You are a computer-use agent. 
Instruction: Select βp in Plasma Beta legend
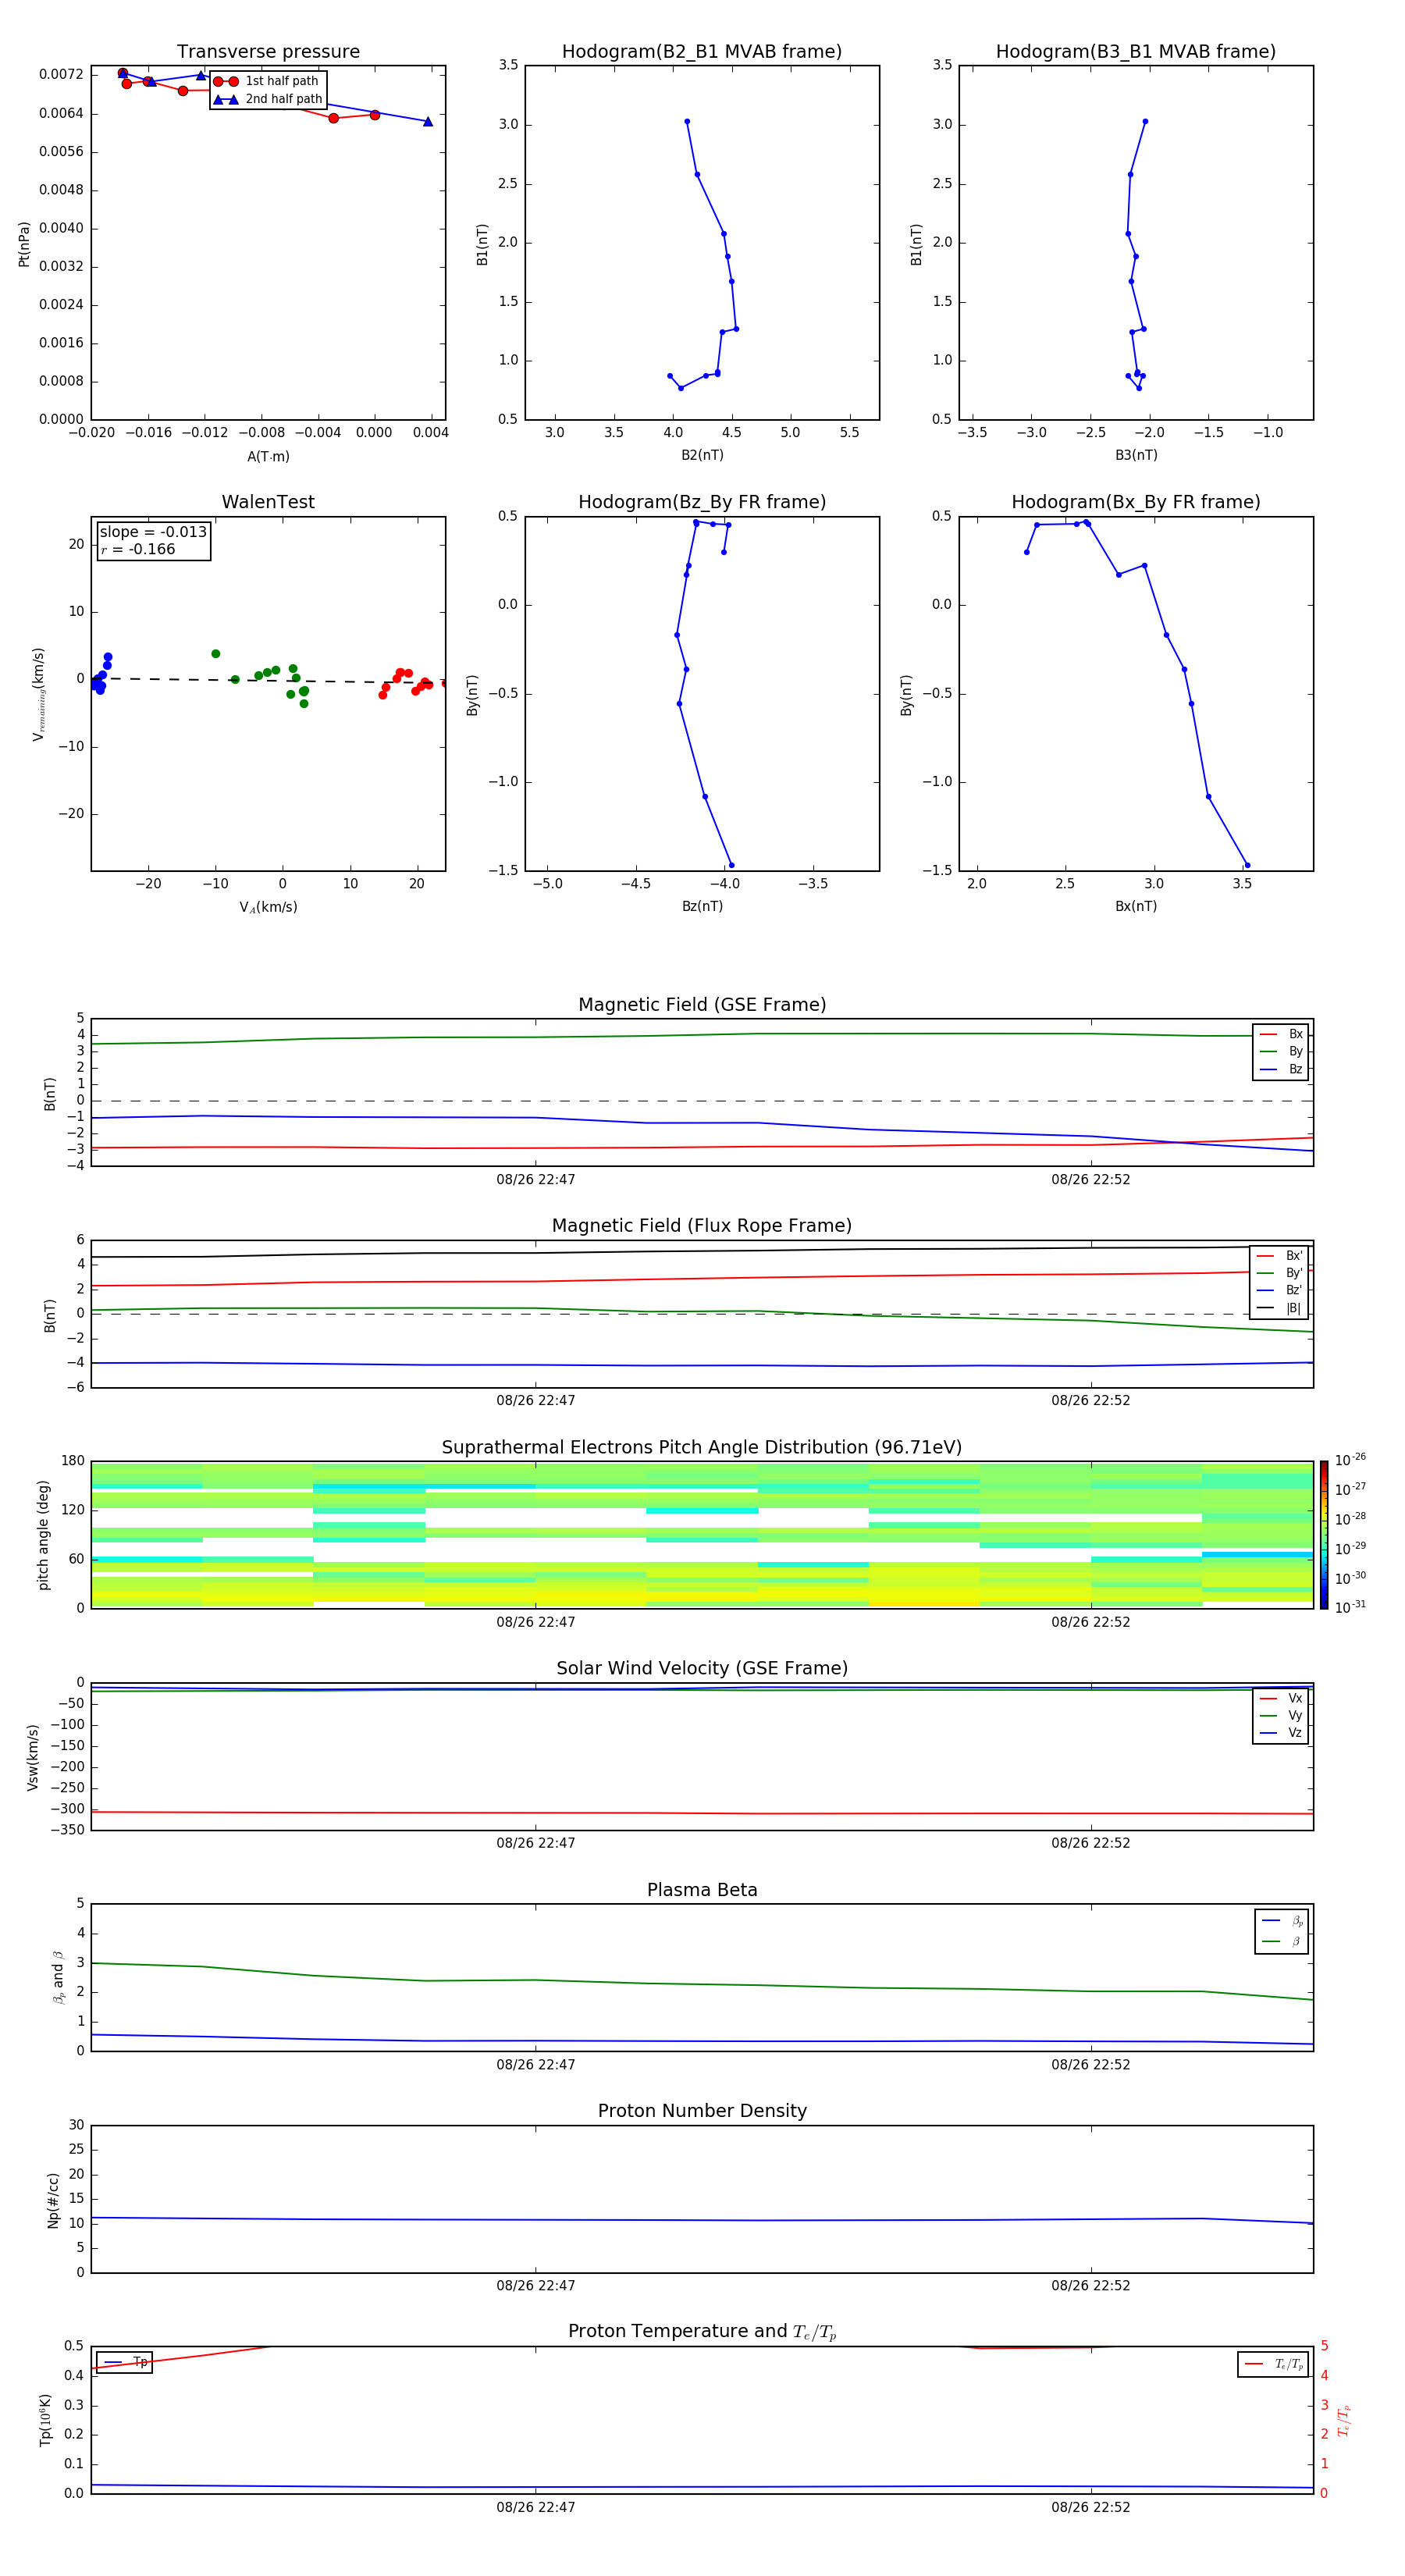[x=1282, y=1921]
